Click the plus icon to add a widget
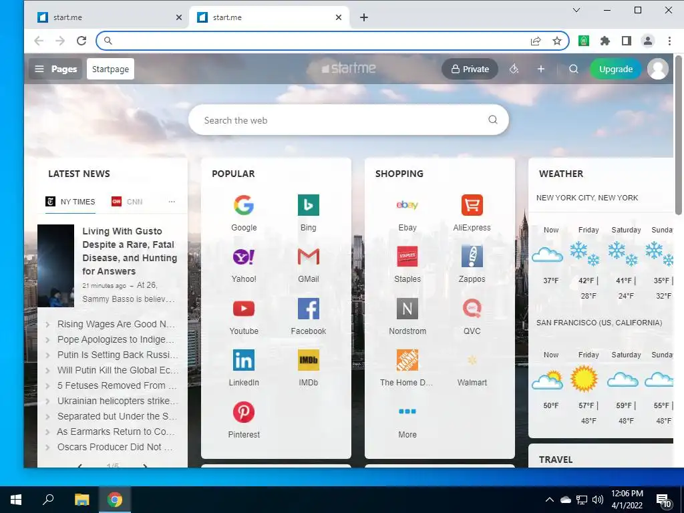684x513 pixels. pos(541,69)
